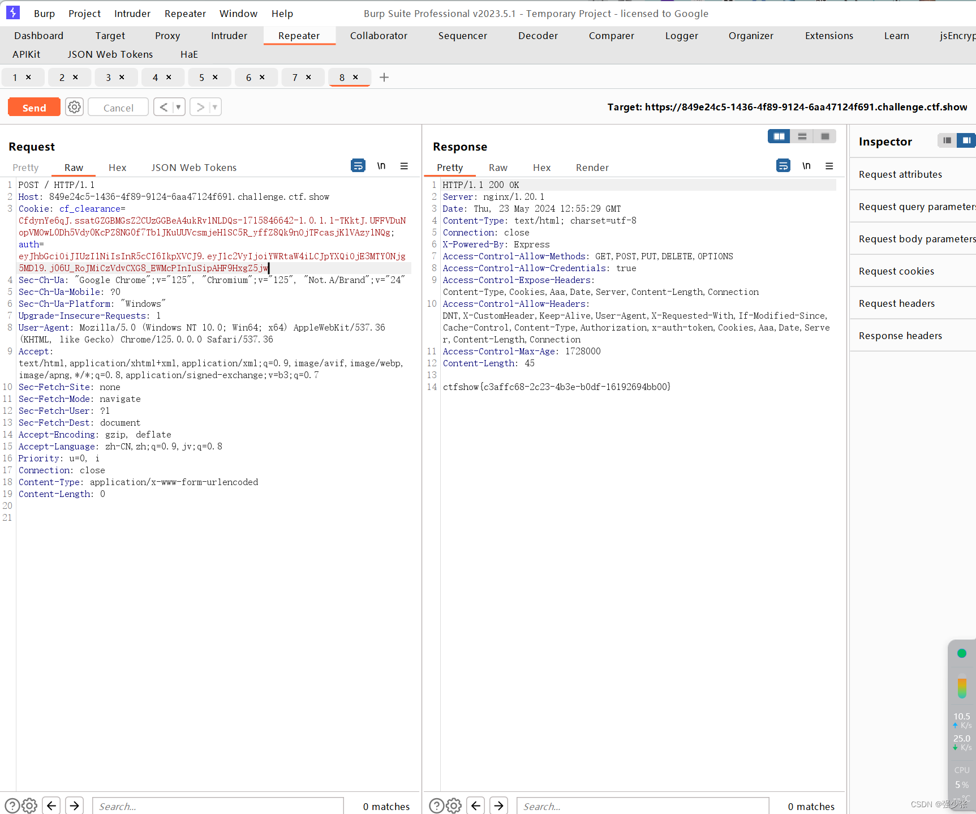Go to next request with forward arrow

[x=200, y=107]
